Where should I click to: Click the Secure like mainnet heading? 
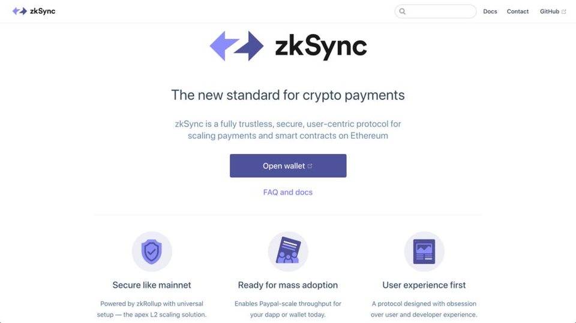(x=152, y=285)
